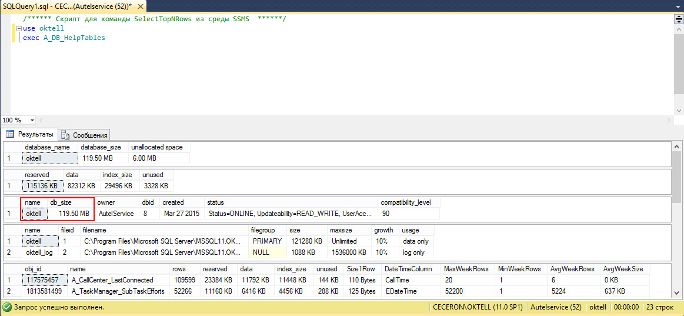The width and height of the screenshot is (684, 316).
Task: Switch to the Результаты tab
Action: [x=29, y=134]
